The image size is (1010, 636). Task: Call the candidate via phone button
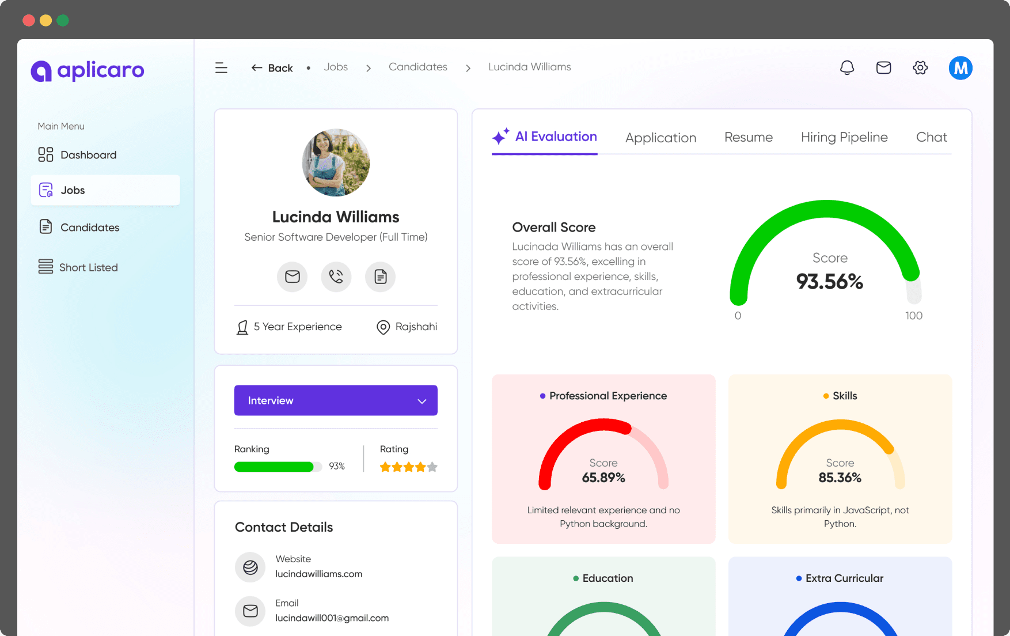click(336, 277)
